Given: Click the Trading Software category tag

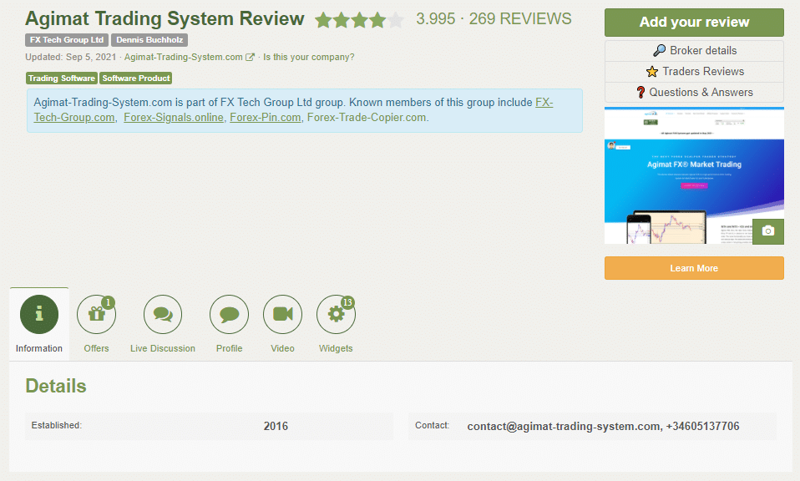Looking at the screenshot, I should [x=62, y=78].
